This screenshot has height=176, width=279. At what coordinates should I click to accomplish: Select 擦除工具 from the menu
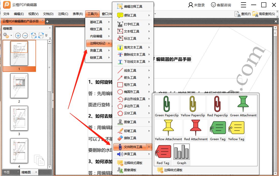[x=130, y=138]
